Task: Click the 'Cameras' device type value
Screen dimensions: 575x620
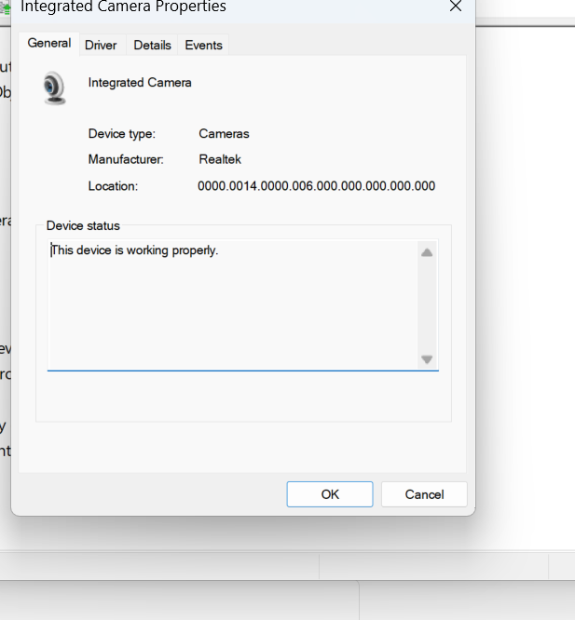Action: (x=224, y=134)
